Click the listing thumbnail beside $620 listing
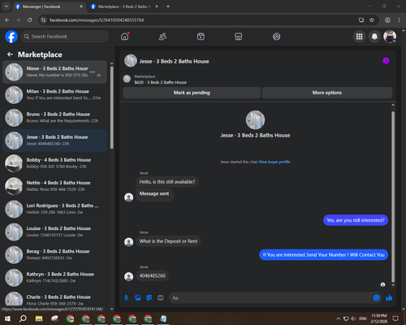This screenshot has width=406, height=325. click(x=127, y=79)
